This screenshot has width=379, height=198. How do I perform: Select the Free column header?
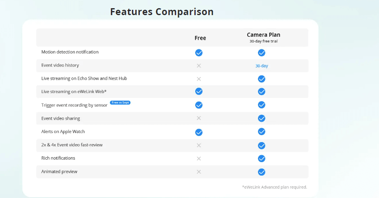pos(200,38)
